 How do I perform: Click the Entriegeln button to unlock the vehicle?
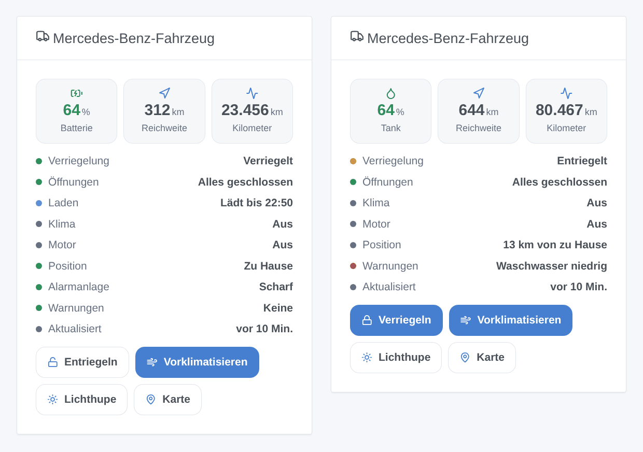pos(82,362)
